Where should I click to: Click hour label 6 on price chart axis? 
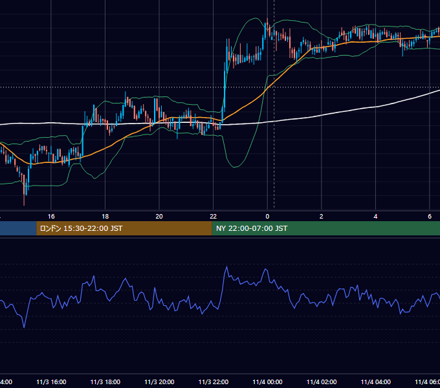pos(430,216)
